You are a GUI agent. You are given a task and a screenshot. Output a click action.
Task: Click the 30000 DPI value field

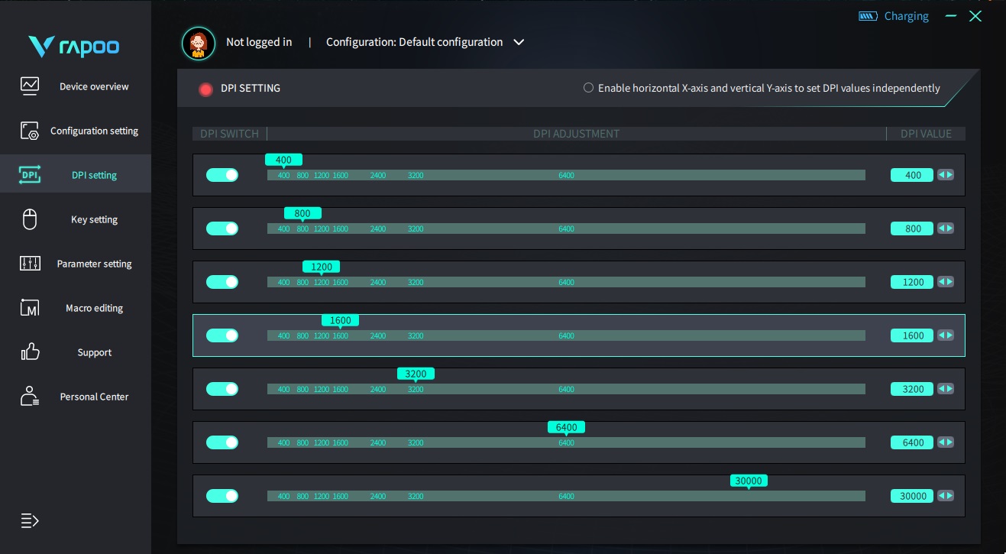pyautogui.click(x=913, y=496)
